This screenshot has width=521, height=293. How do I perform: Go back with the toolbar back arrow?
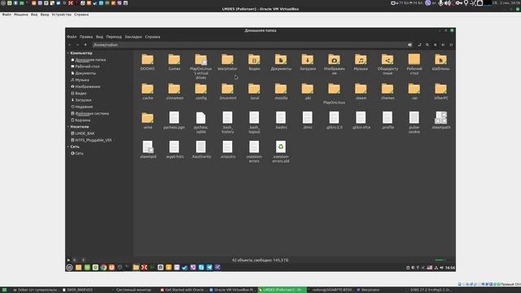pyautogui.click(x=69, y=45)
